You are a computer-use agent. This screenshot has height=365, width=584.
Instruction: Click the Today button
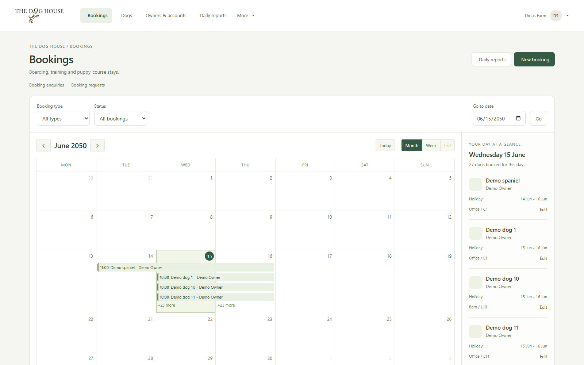[x=385, y=145]
